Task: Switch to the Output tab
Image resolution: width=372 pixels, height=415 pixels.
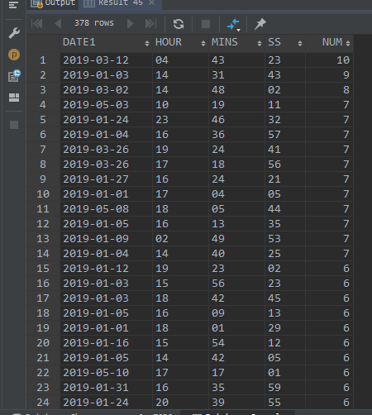Action: (x=53, y=3)
